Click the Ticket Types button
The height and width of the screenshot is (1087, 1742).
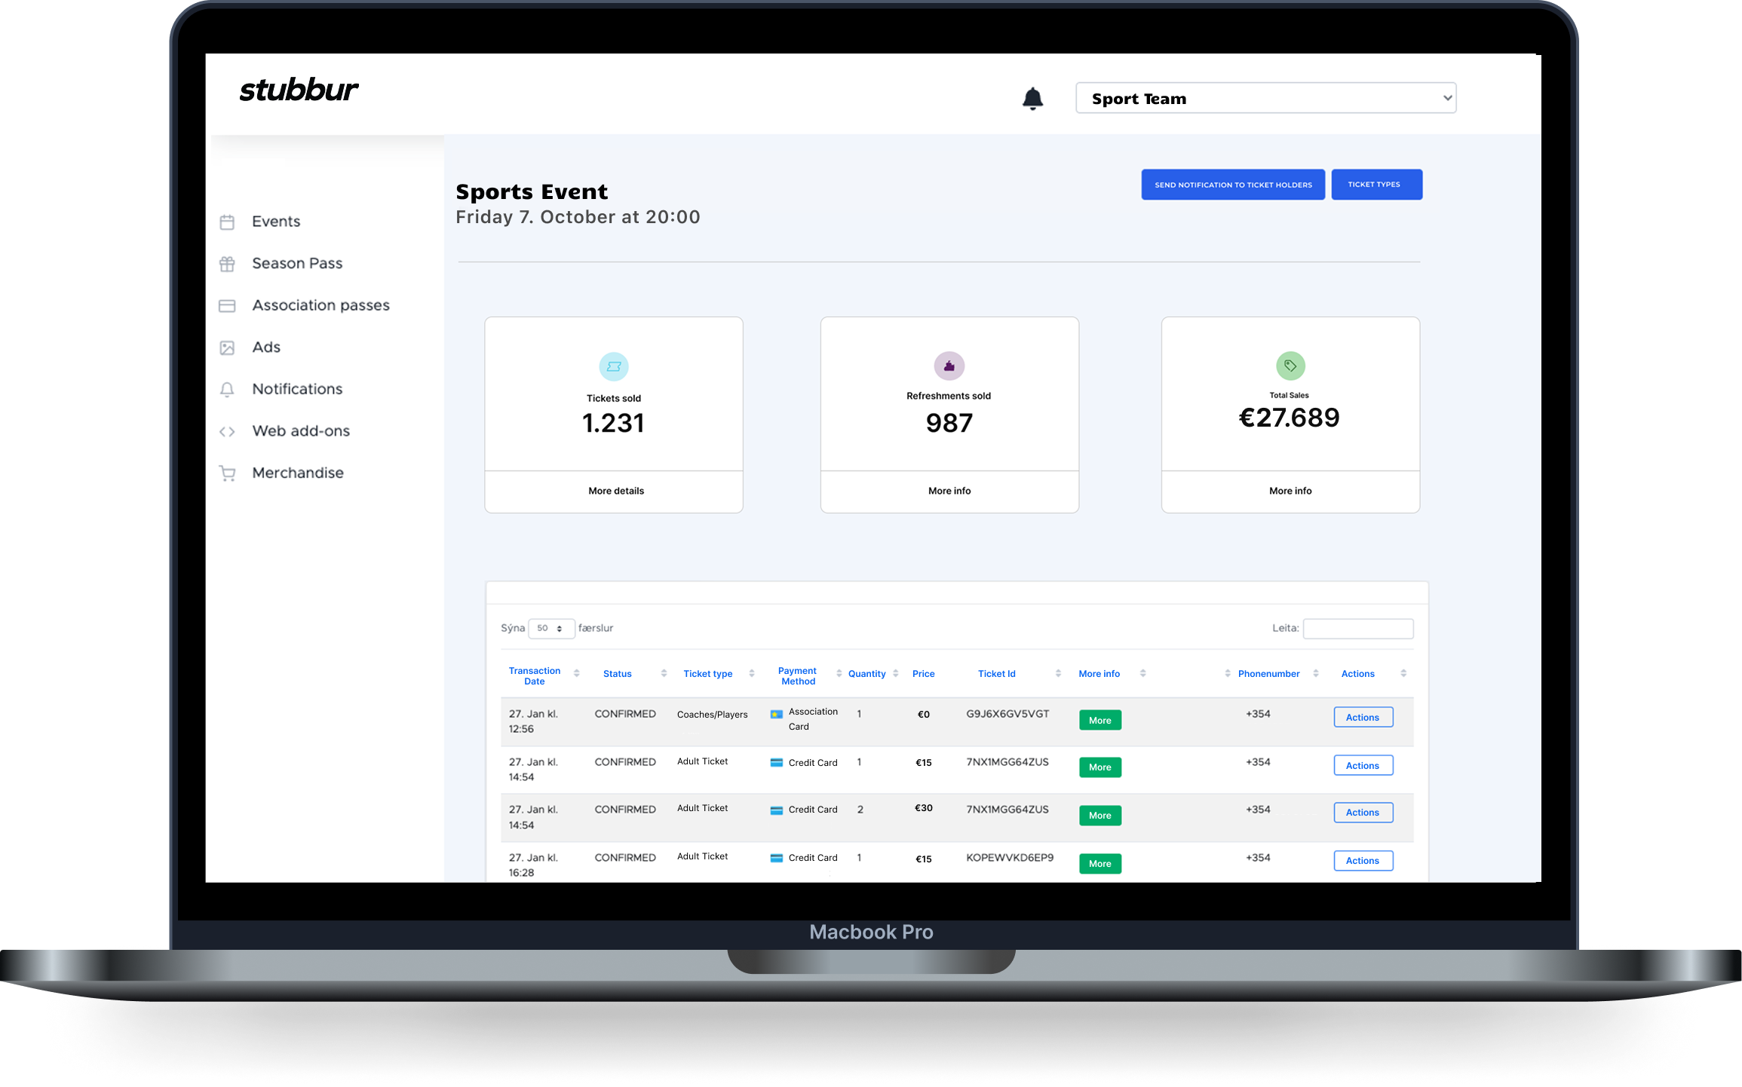point(1374,184)
